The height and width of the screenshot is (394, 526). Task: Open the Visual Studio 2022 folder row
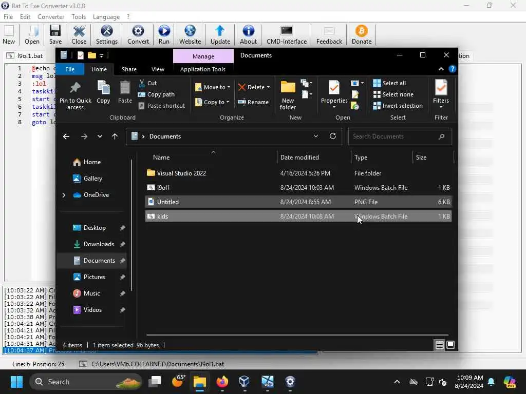298,173
